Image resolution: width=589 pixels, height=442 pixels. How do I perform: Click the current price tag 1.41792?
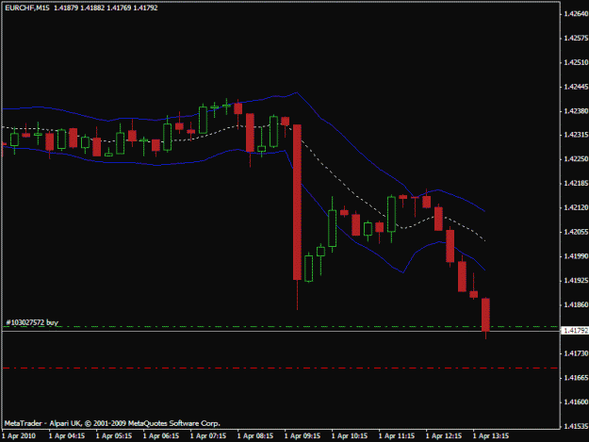[575, 331]
